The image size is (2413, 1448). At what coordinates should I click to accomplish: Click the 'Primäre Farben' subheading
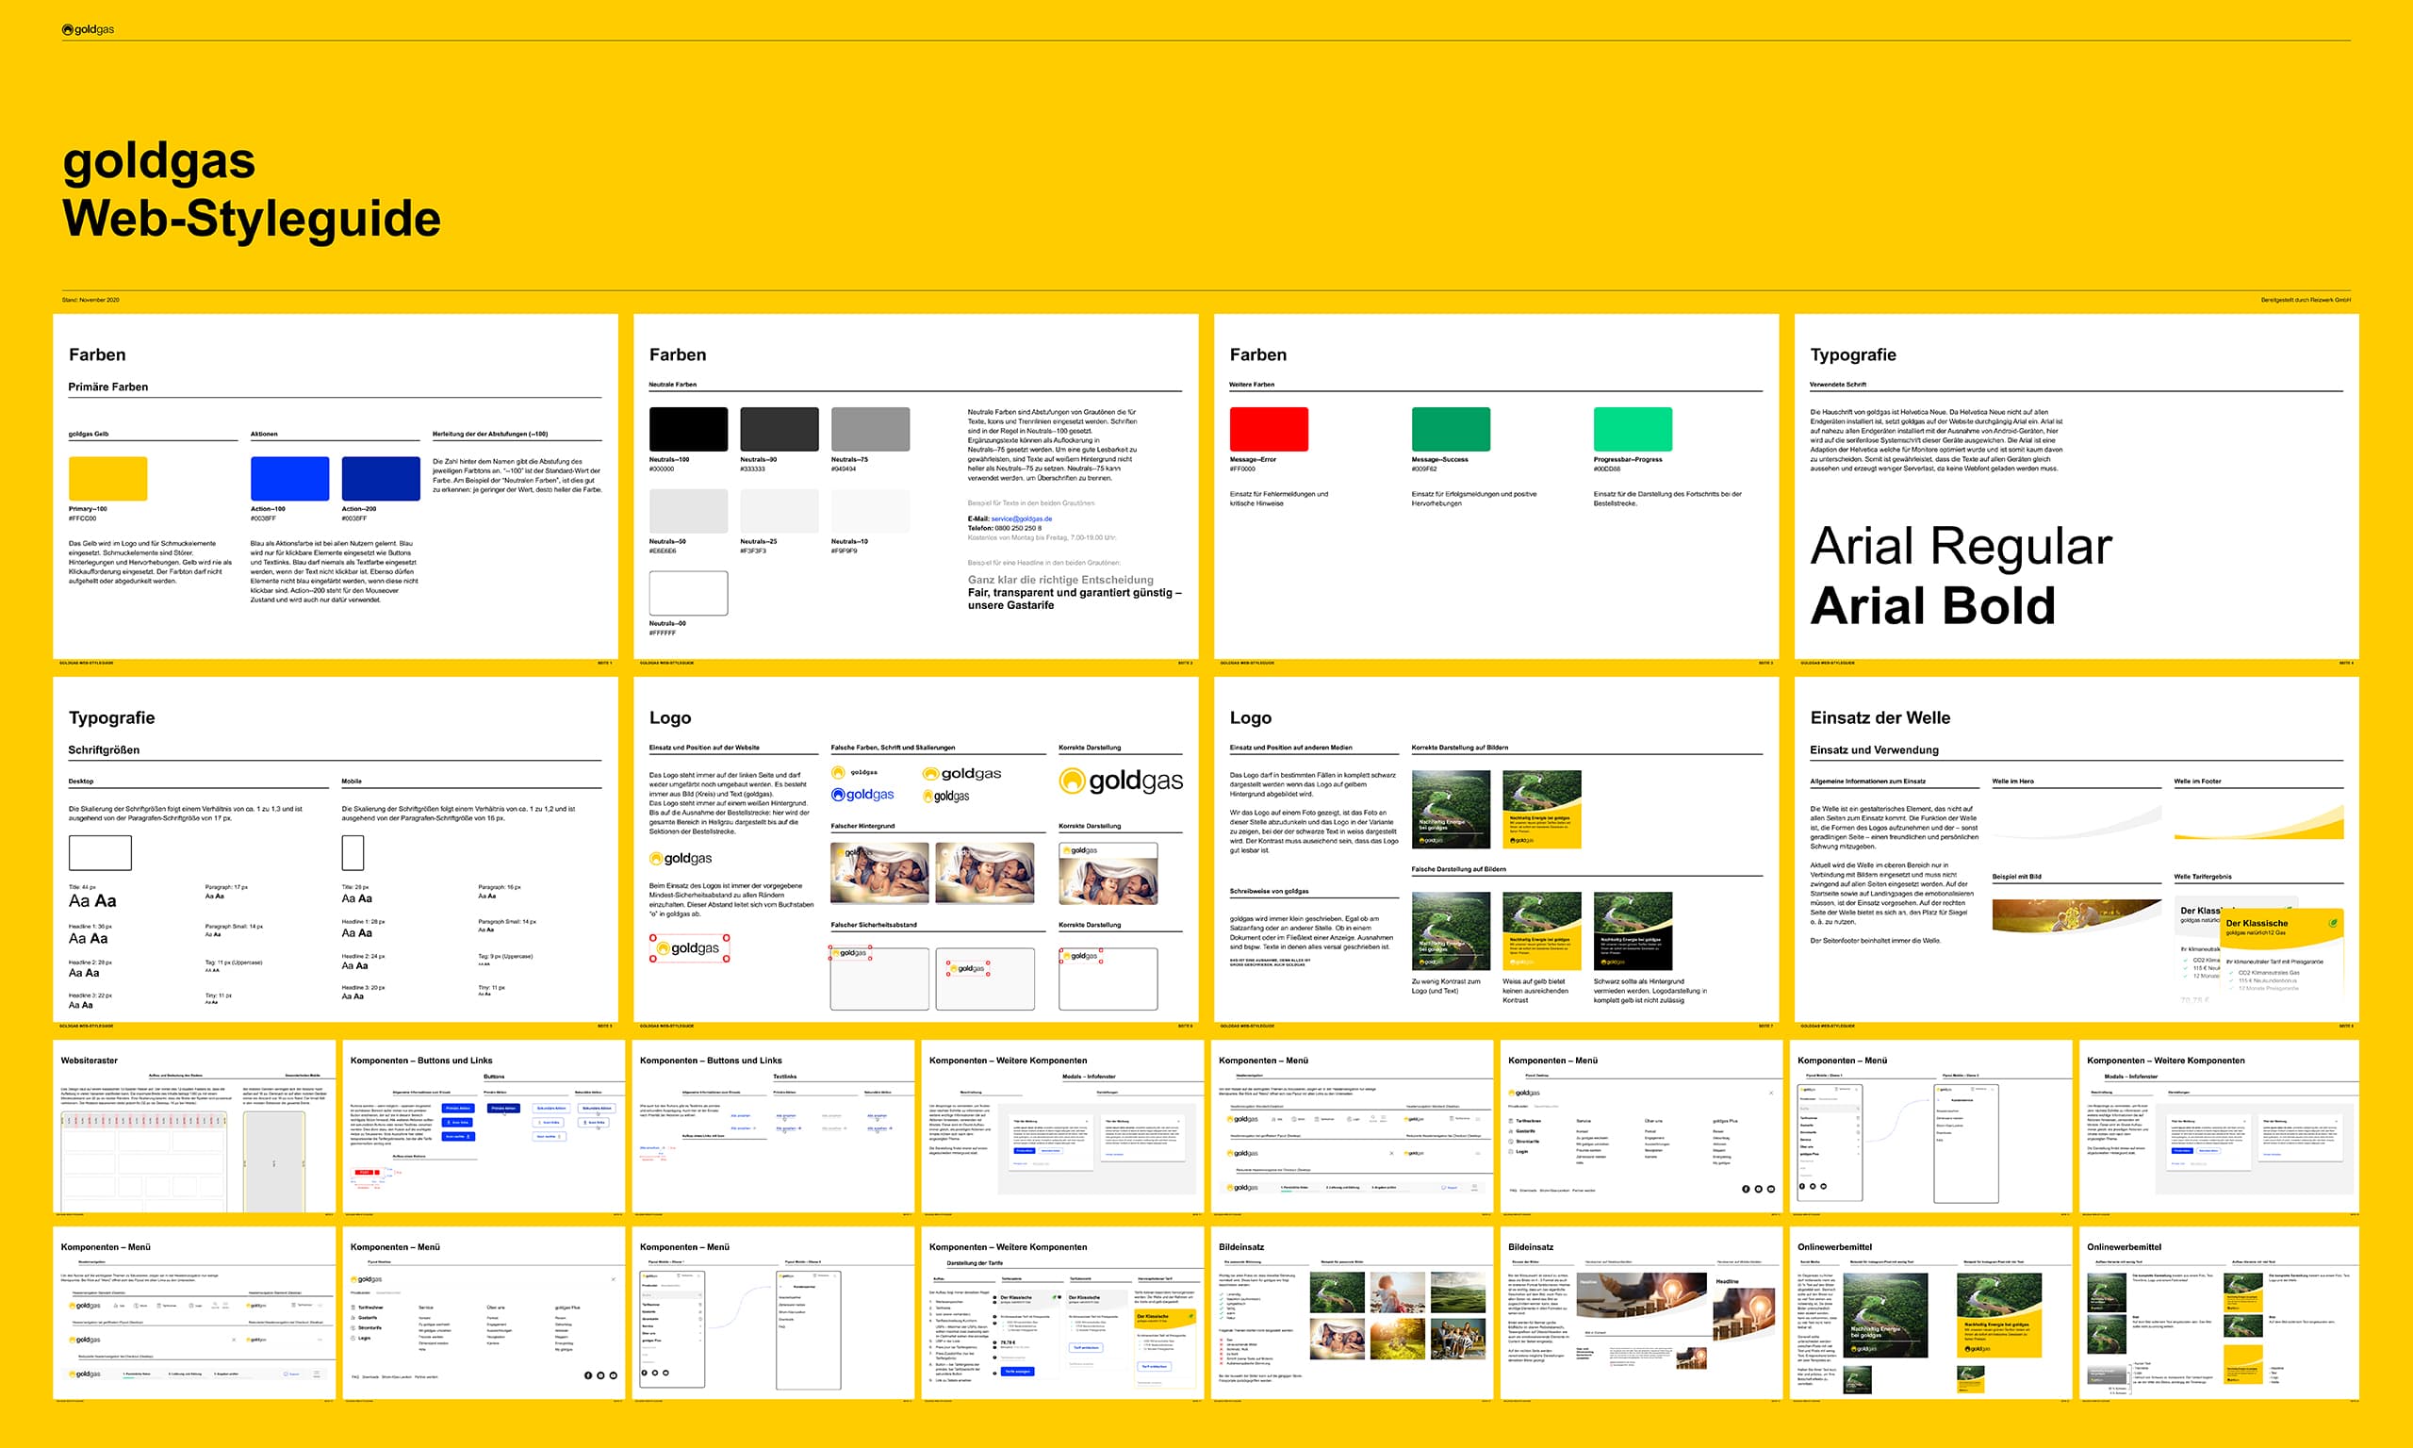(108, 387)
